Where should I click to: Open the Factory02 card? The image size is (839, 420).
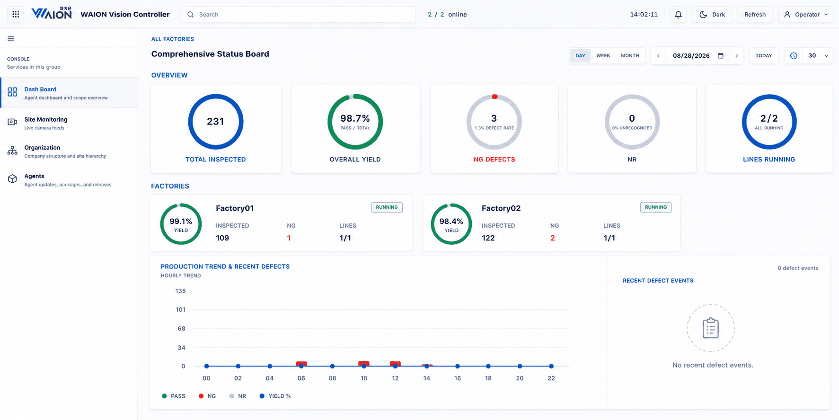[551, 223]
